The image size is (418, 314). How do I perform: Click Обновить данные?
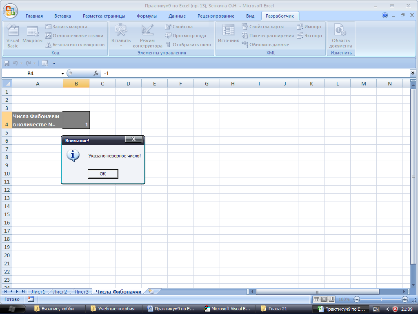[x=265, y=45]
